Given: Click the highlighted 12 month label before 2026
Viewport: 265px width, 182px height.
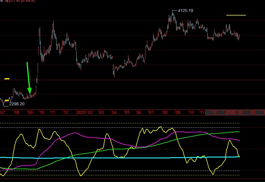Looking at the screenshot, I should click(x=214, y=112).
